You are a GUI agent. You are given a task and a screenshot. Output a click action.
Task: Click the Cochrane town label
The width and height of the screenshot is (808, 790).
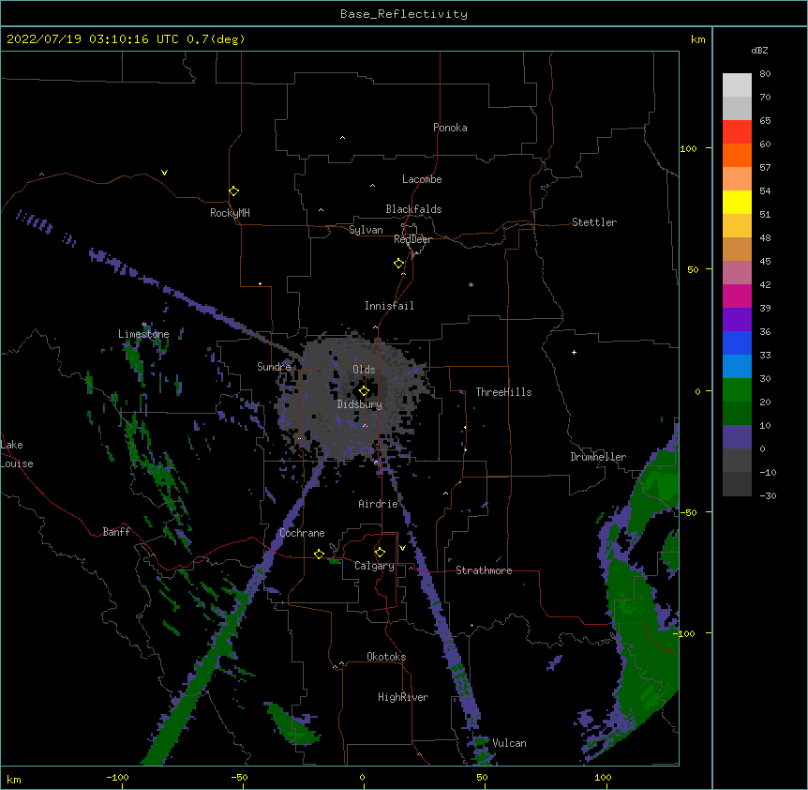coord(302,533)
